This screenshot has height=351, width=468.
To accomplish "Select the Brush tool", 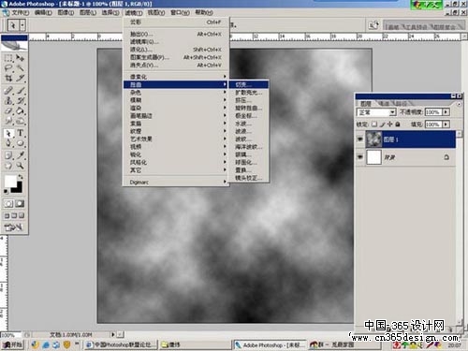I will (21, 91).
